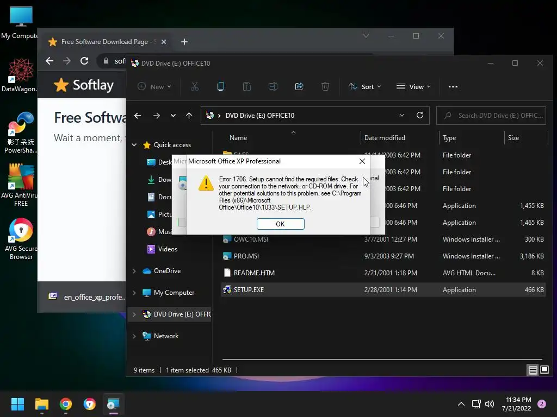
Task: Click the Share icon in Explorer toolbar
Action: point(299,86)
